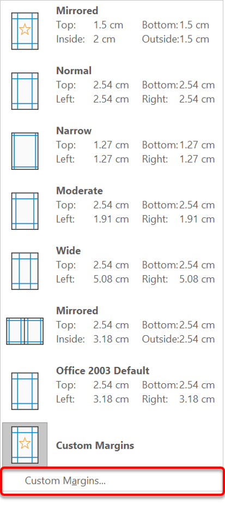The width and height of the screenshot is (225, 505).
Task: Click the Left 5.08 cm value under Wide
Action: (x=111, y=279)
